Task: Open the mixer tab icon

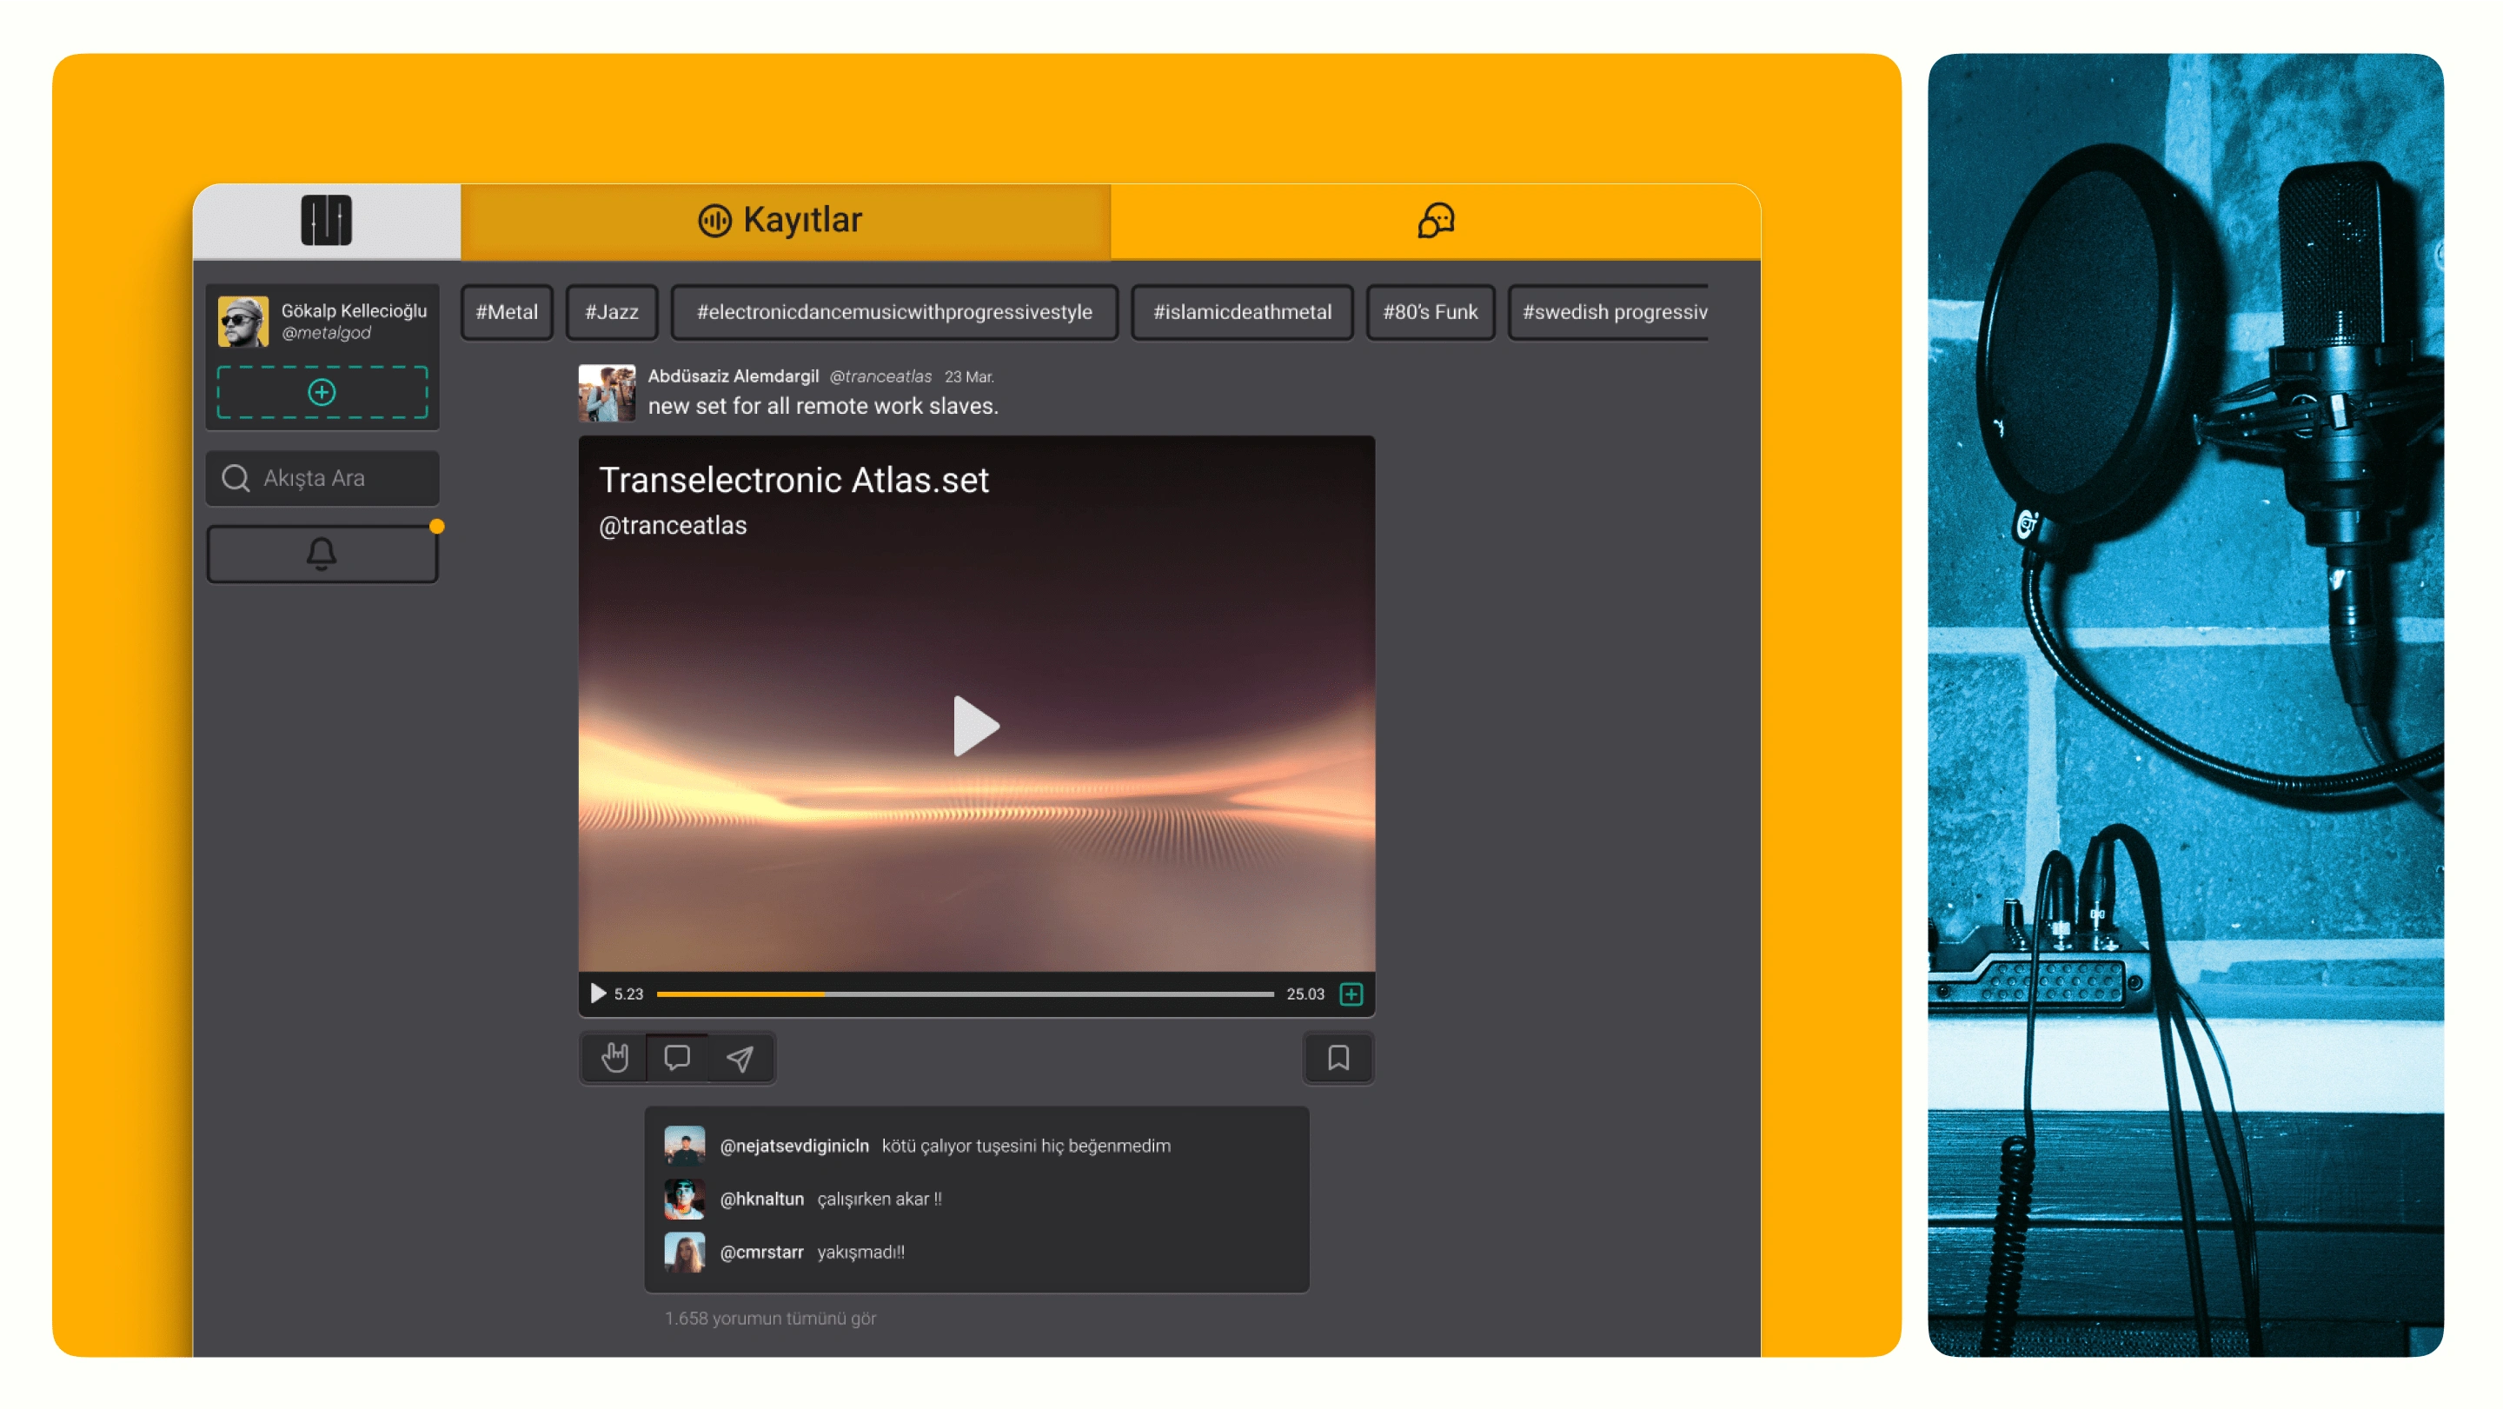Action: pyautogui.click(x=327, y=221)
